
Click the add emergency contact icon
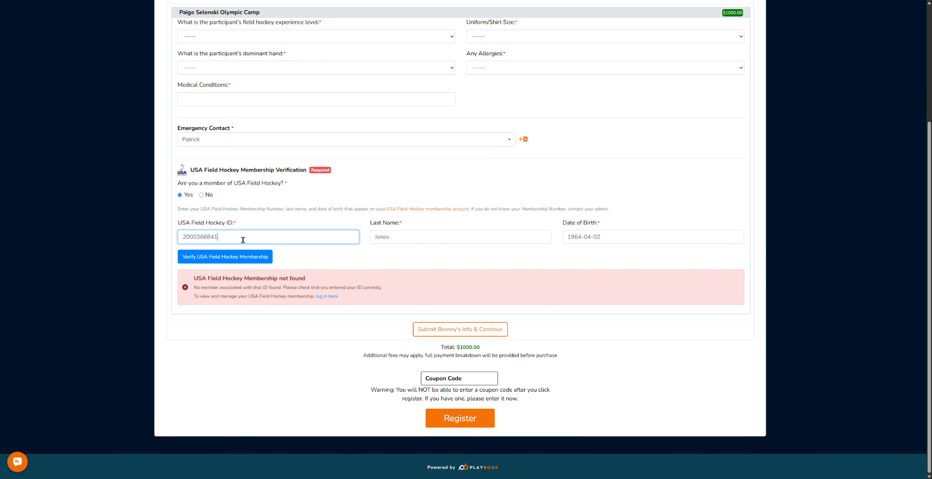pos(523,139)
